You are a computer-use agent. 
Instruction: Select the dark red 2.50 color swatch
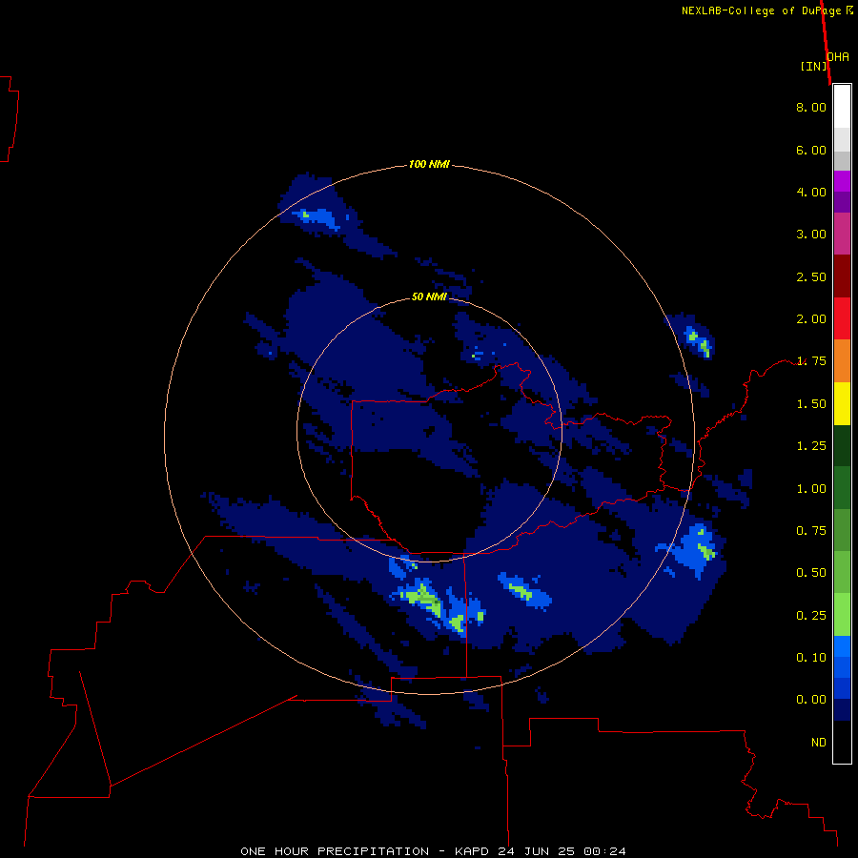click(x=842, y=276)
